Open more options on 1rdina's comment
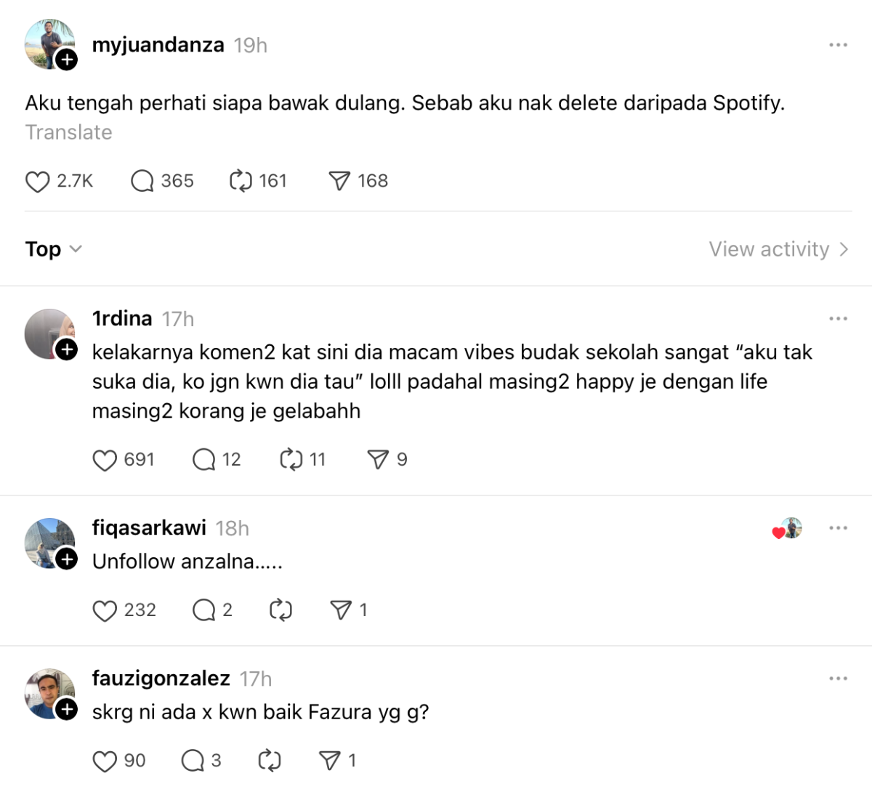The width and height of the screenshot is (872, 789). point(838,319)
